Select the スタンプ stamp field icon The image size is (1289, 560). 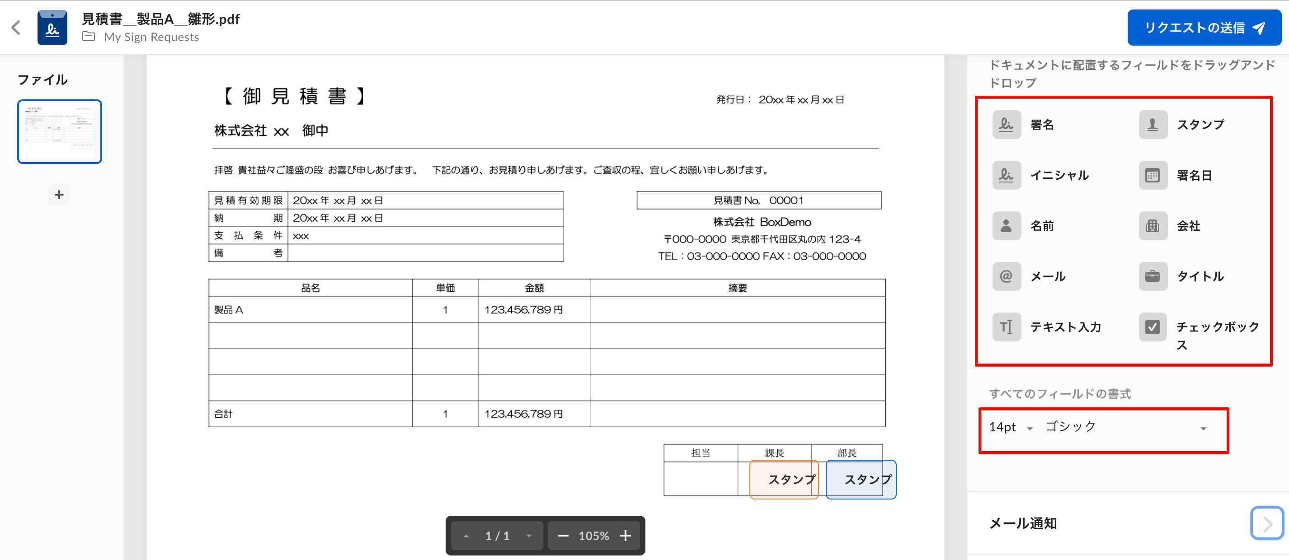1153,125
